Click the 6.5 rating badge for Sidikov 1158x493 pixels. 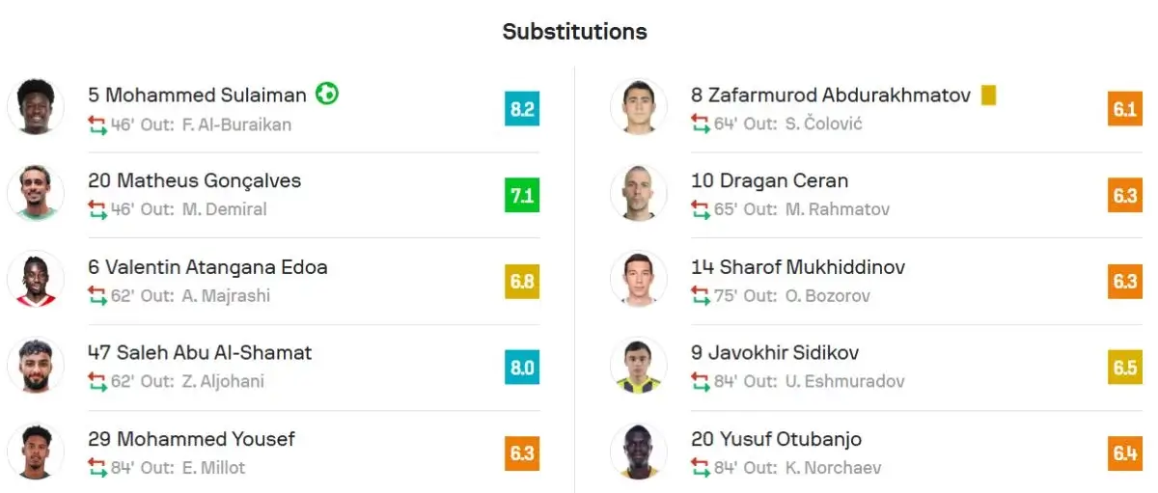click(x=1125, y=368)
